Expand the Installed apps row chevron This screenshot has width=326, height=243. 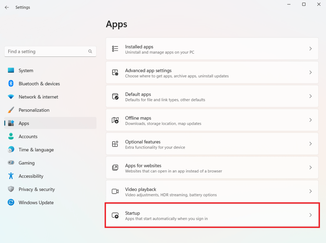click(310, 48)
